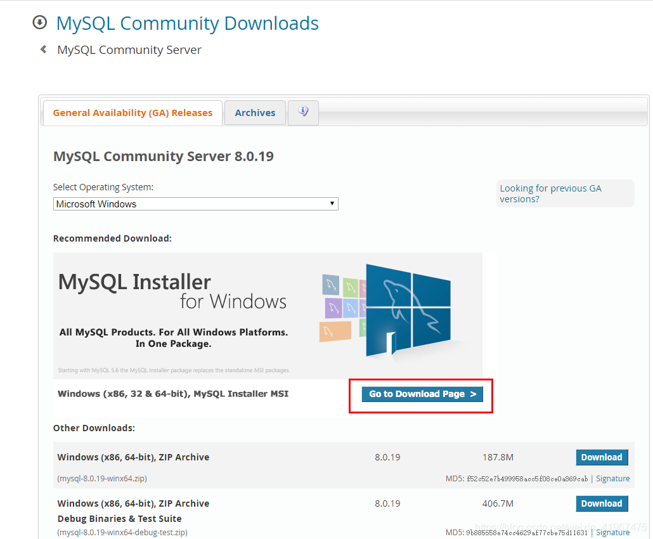Screen dimensions: 653x539
Task: Click the MySQL Installer for Windows banner
Action: pyautogui.click(x=268, y=315)
